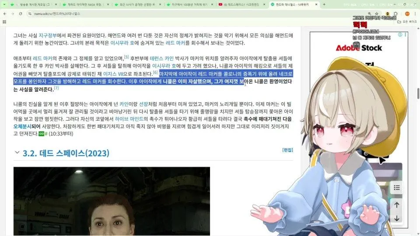Screen dimensions: 420x236
Task: Open the Chrome three-dot menu
Action: click(415, 14)
